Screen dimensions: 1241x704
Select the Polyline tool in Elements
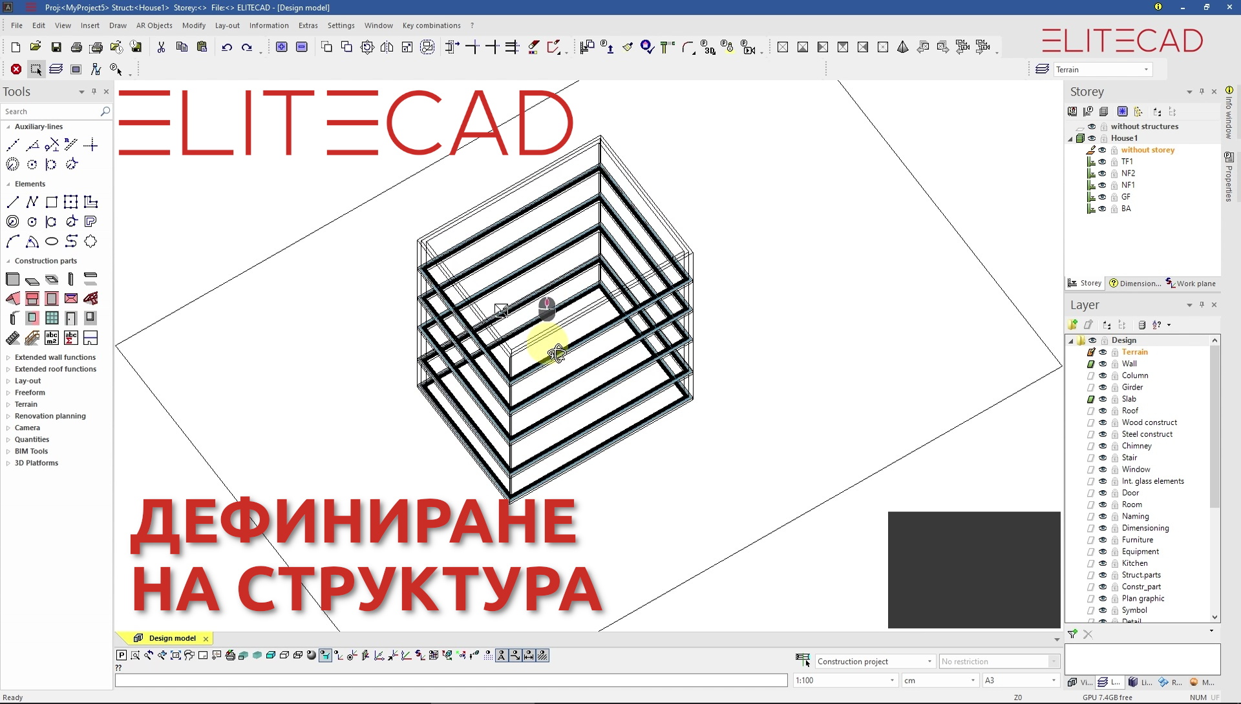click(32, 202)
